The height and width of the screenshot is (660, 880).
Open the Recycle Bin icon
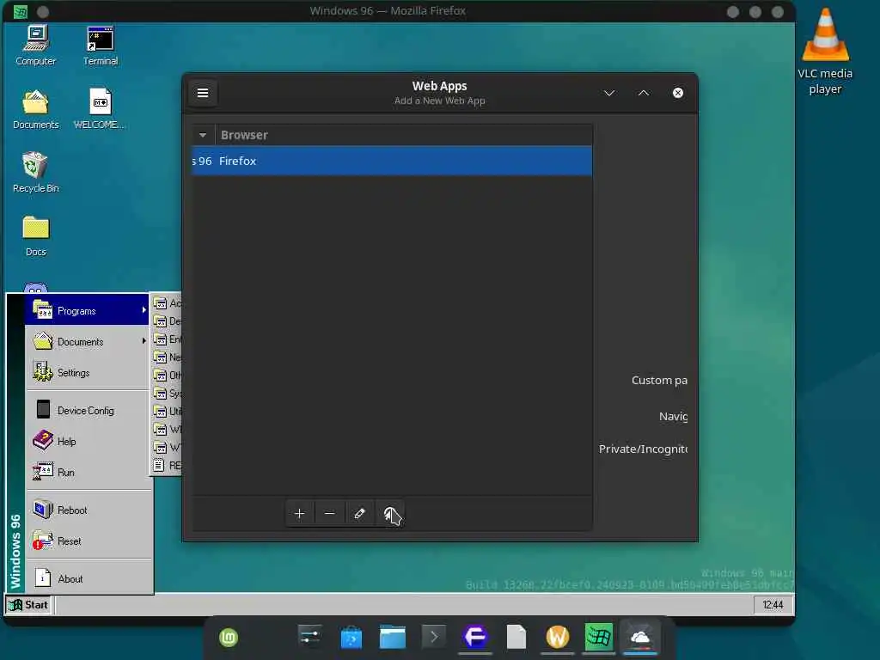[x=36, y=172]
